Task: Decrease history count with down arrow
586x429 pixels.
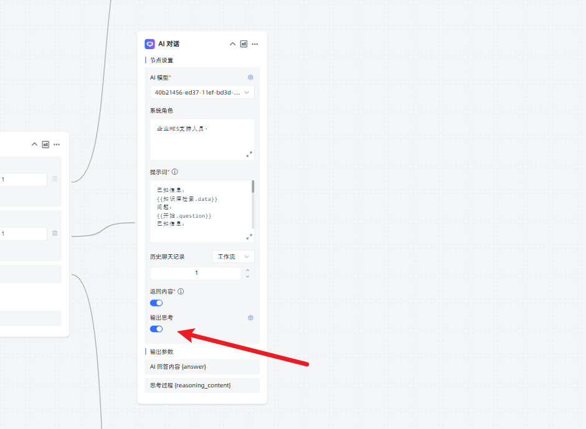Action: click(247, 277)
